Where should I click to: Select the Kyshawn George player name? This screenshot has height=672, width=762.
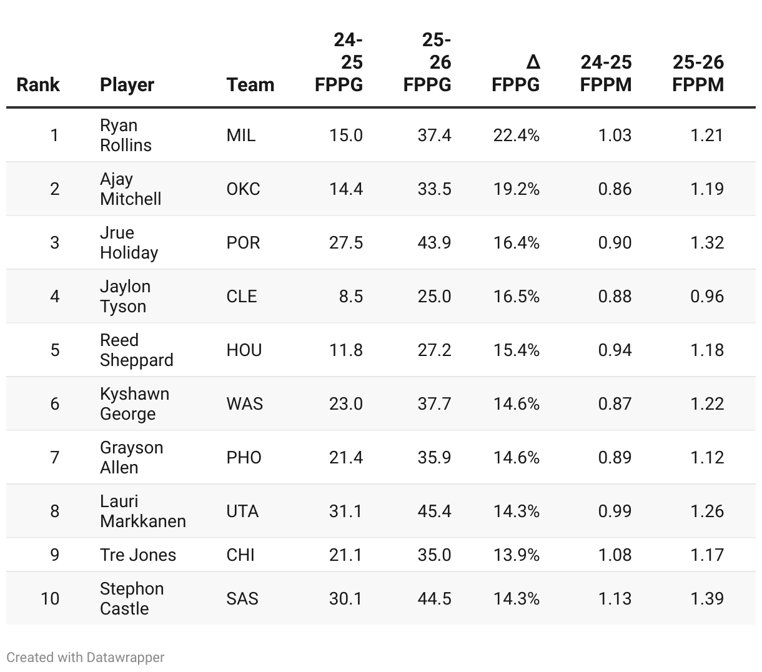pos(134,403)
